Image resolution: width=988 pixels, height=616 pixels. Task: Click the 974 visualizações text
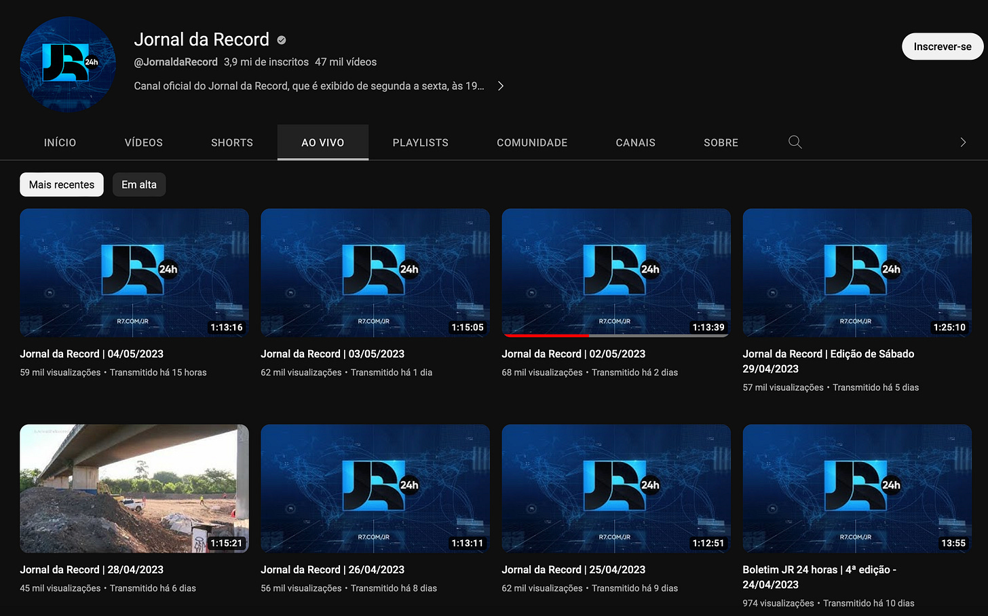778,603
